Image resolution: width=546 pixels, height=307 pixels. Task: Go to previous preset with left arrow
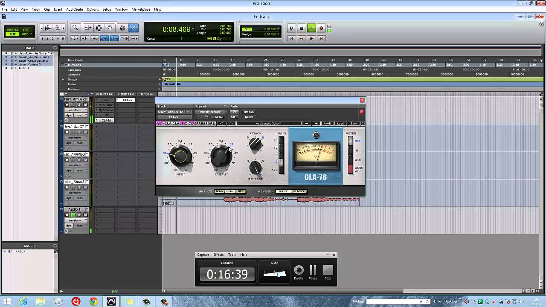[306, 124]
